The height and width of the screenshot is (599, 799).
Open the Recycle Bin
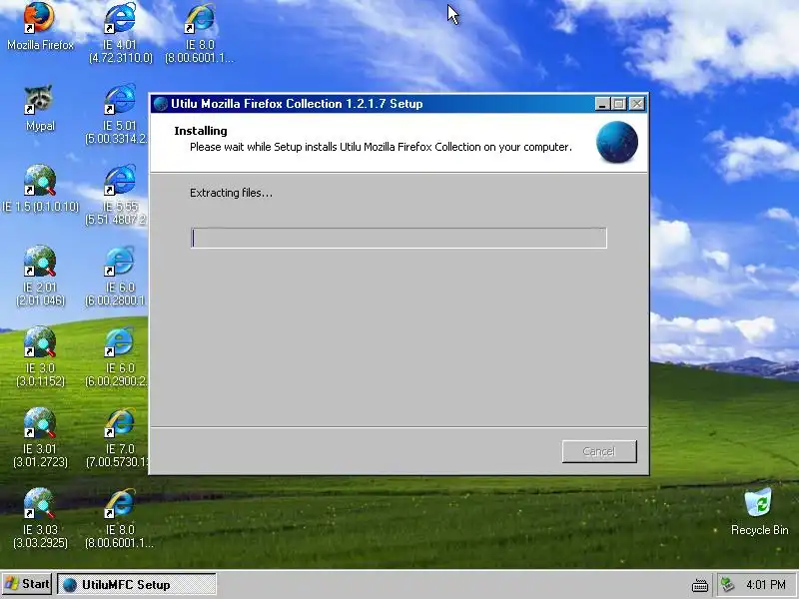pyautogui.click(x=759, y=511)
